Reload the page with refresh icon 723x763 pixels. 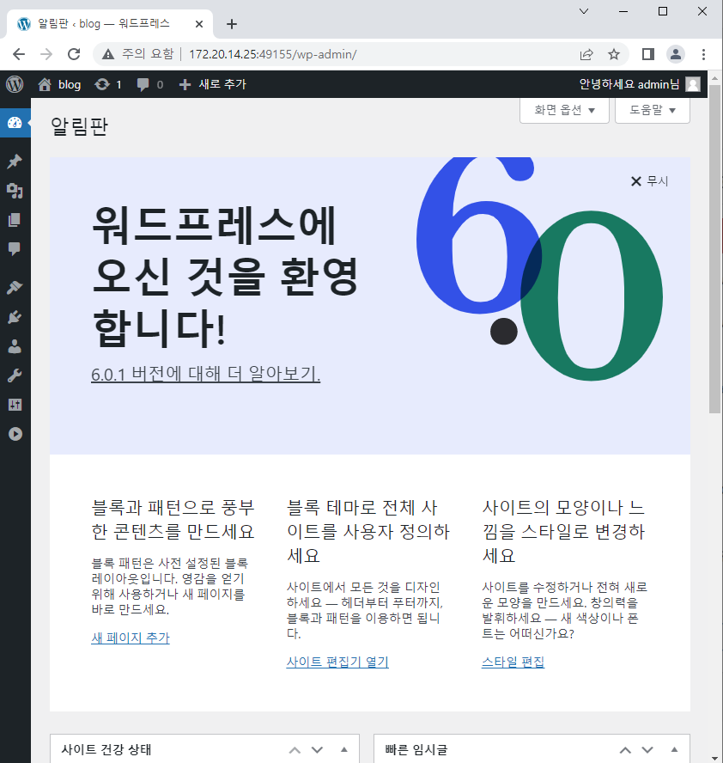(74, 54)
